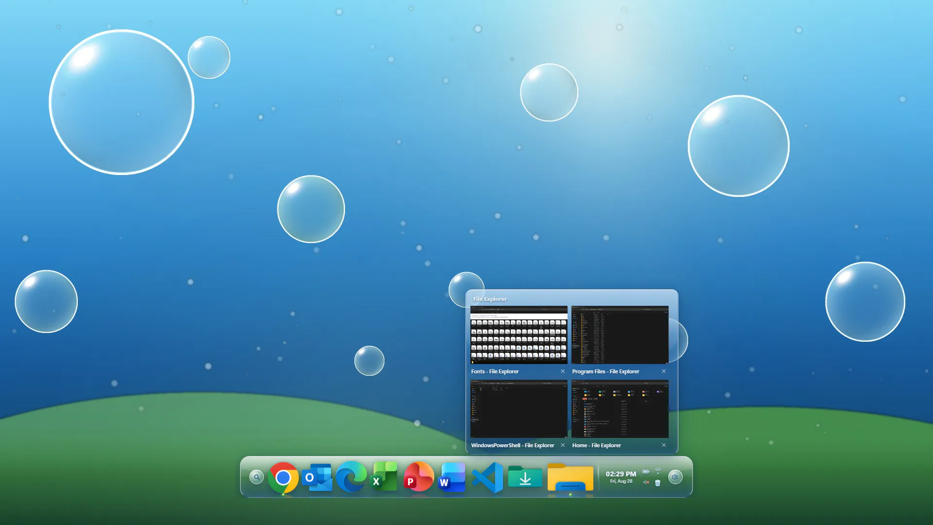Click the WindowsPowerShell - File Explorer label
The width and height of the screenshot is (933, 525).
point(513,445)
